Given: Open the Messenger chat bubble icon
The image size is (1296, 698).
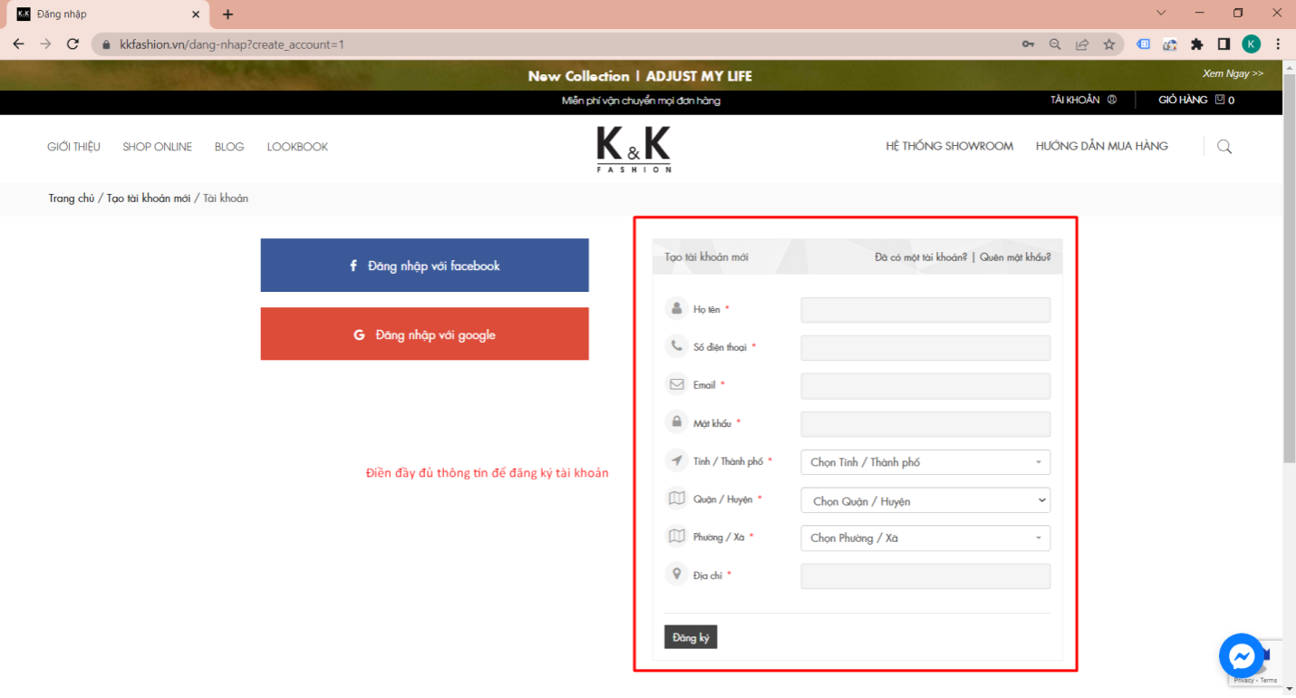Looking at the screenshot, I should (1242, 656).
